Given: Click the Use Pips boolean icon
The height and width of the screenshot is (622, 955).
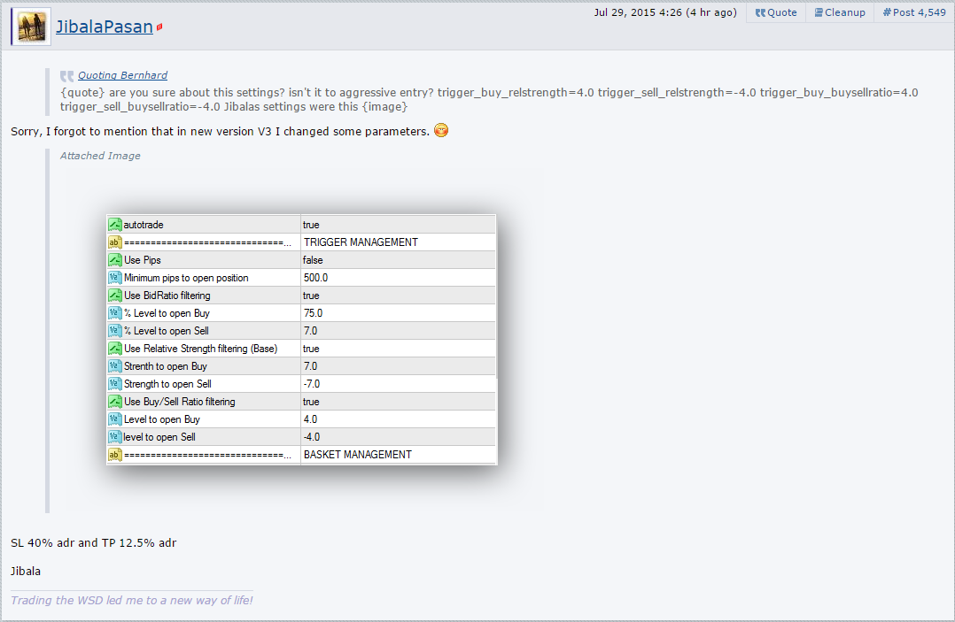Looking at the screenshot, I should click(x=115, y=259).
